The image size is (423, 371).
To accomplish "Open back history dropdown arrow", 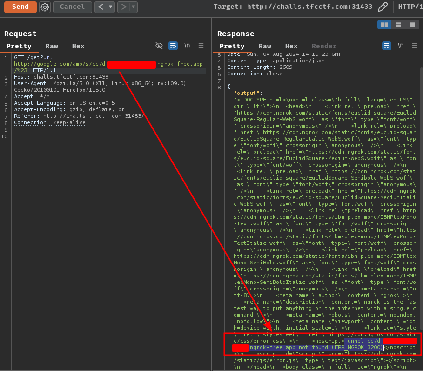I will point(111,7).
